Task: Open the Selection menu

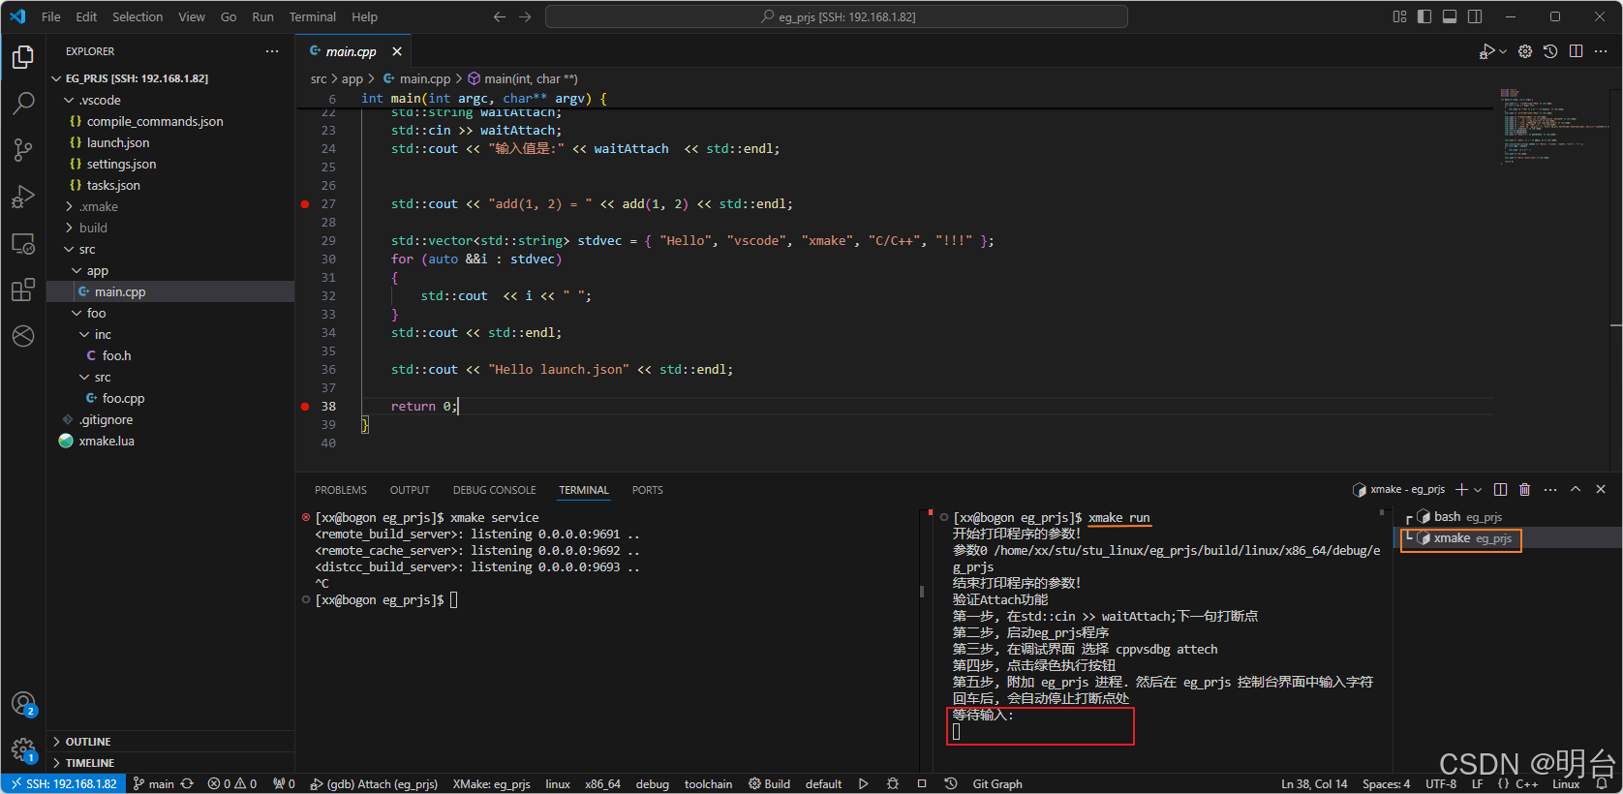Action: 138,16
